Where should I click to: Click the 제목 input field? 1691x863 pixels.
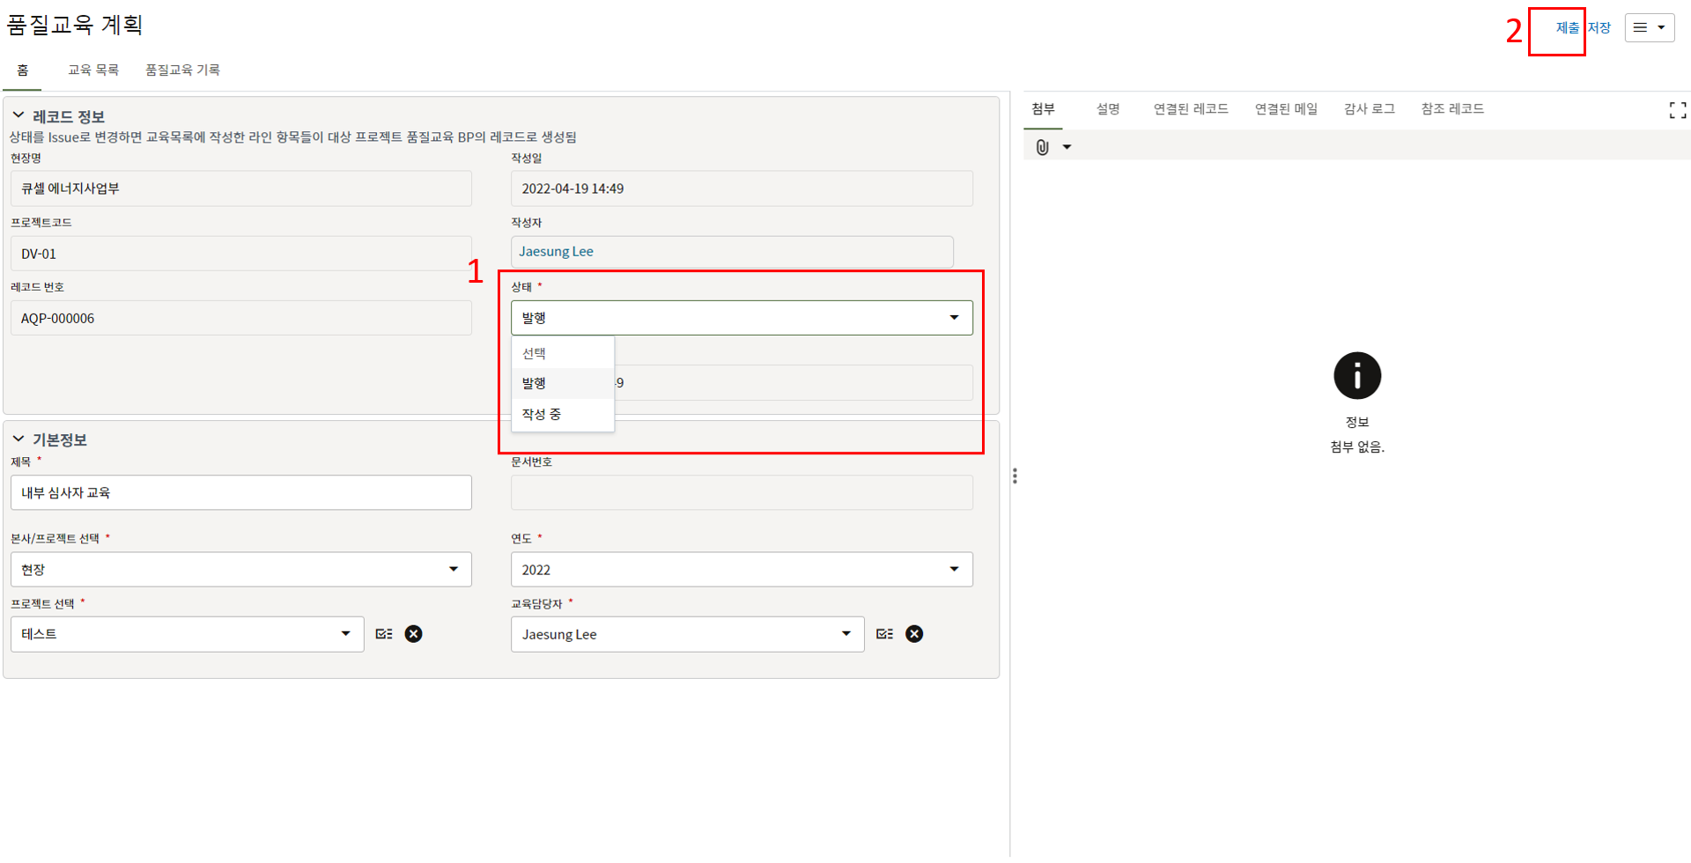click(240, 493)
